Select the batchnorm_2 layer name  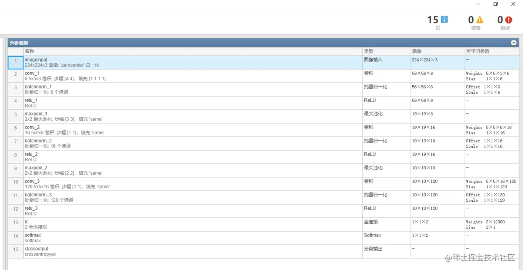(x=38, y=141)
